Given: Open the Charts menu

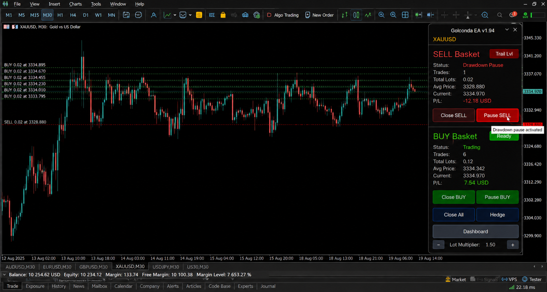Looking at the screenshot, I should 76,4.
